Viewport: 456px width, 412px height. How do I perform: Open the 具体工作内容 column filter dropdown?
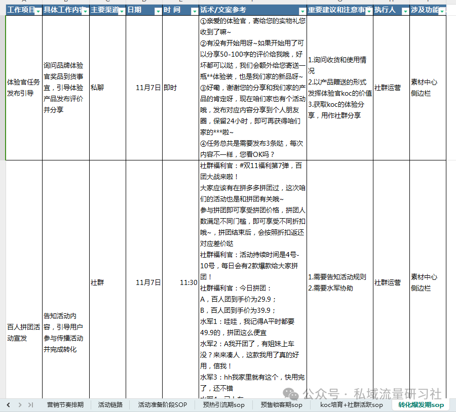85,11
